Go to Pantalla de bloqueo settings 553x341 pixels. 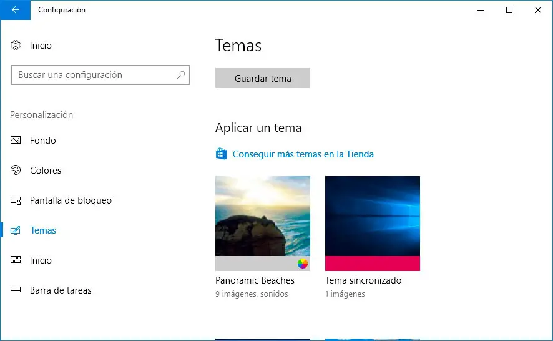(71, 200)
